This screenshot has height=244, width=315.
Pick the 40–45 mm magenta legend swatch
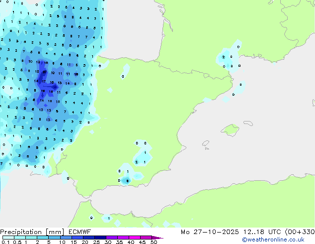pos(135,238)
